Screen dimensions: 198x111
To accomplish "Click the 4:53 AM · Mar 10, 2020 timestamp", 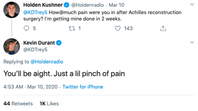I will click(x=30, y=87).
